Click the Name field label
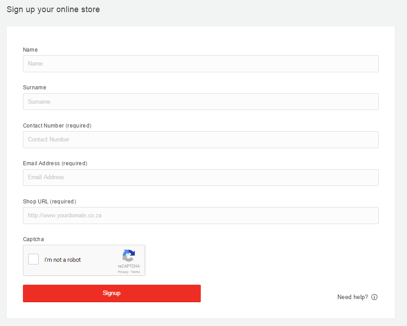Viewport: 407px width, 326px height. (30, 49)
